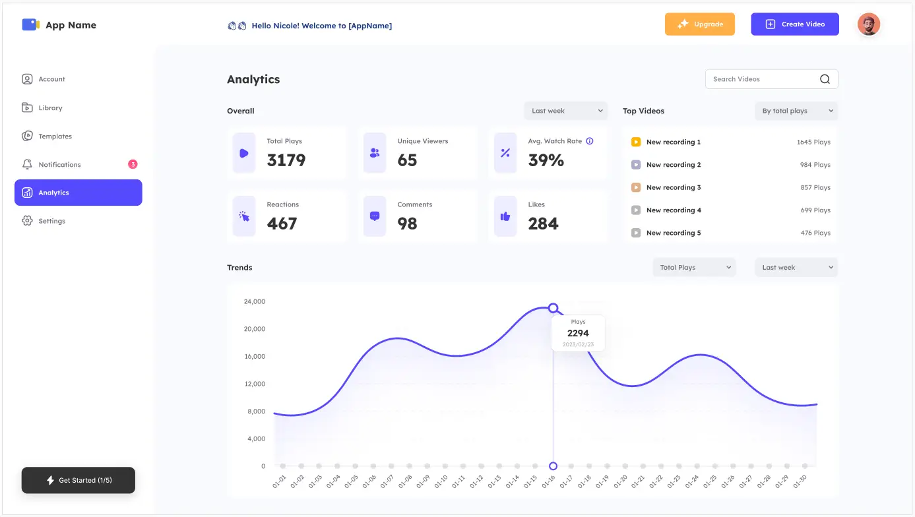
Task: Click the Reactions cursor icon
Action: pos(244,216)
